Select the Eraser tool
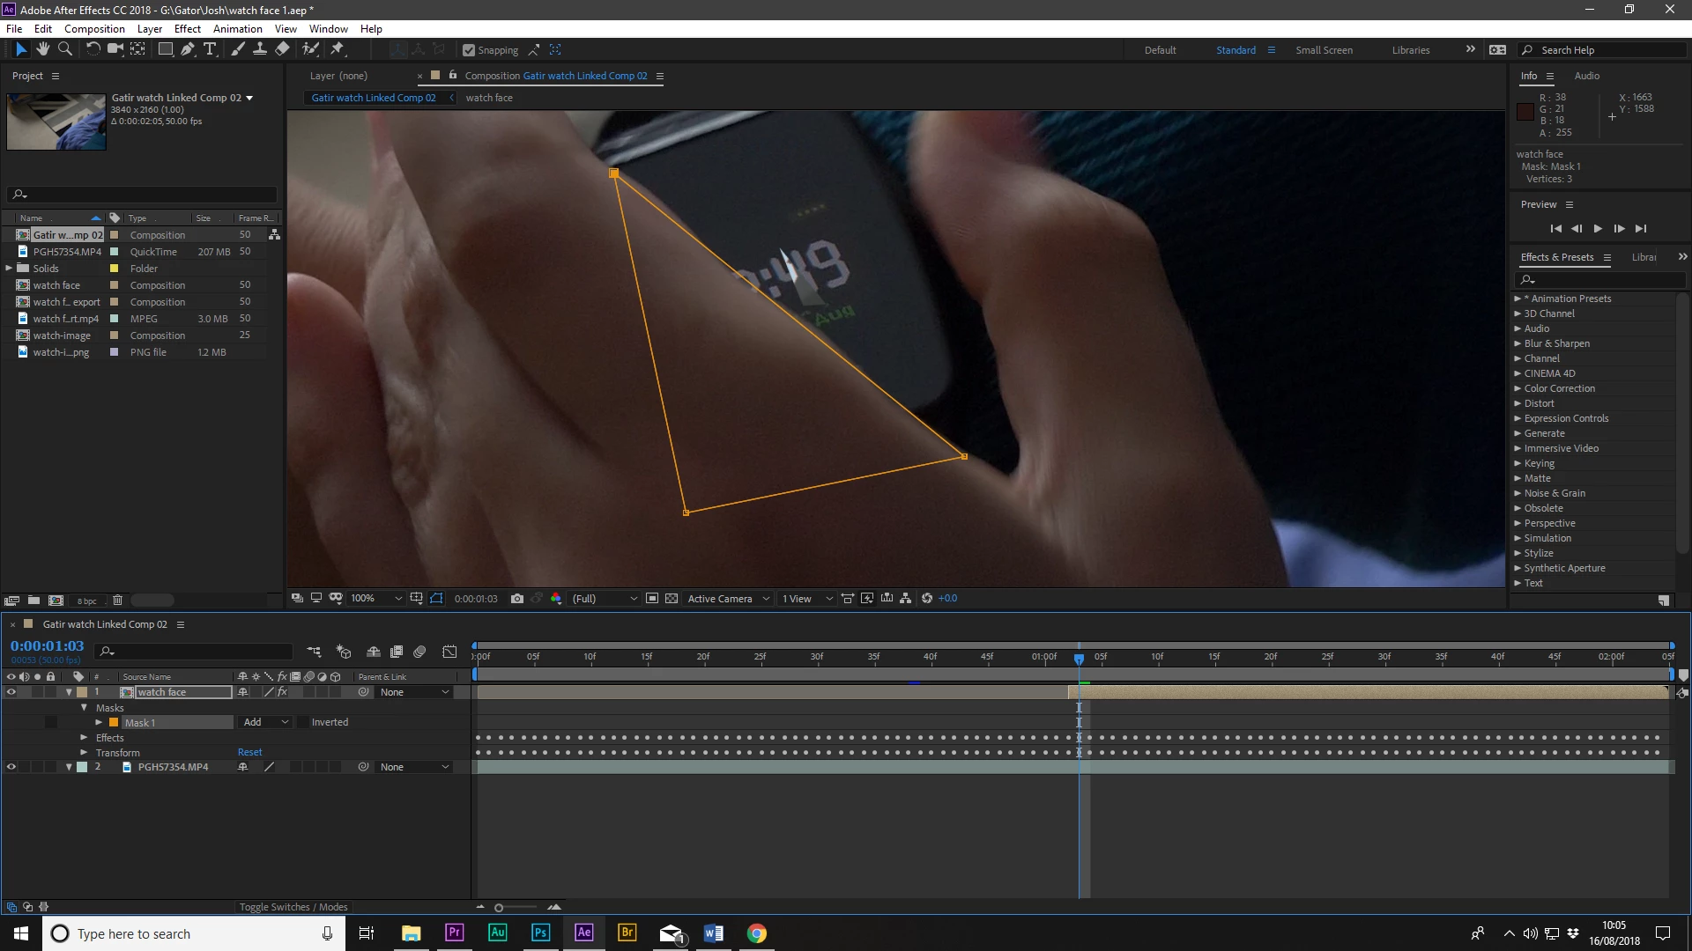Screen dimensions: 1692x951 tap(282, 49)
